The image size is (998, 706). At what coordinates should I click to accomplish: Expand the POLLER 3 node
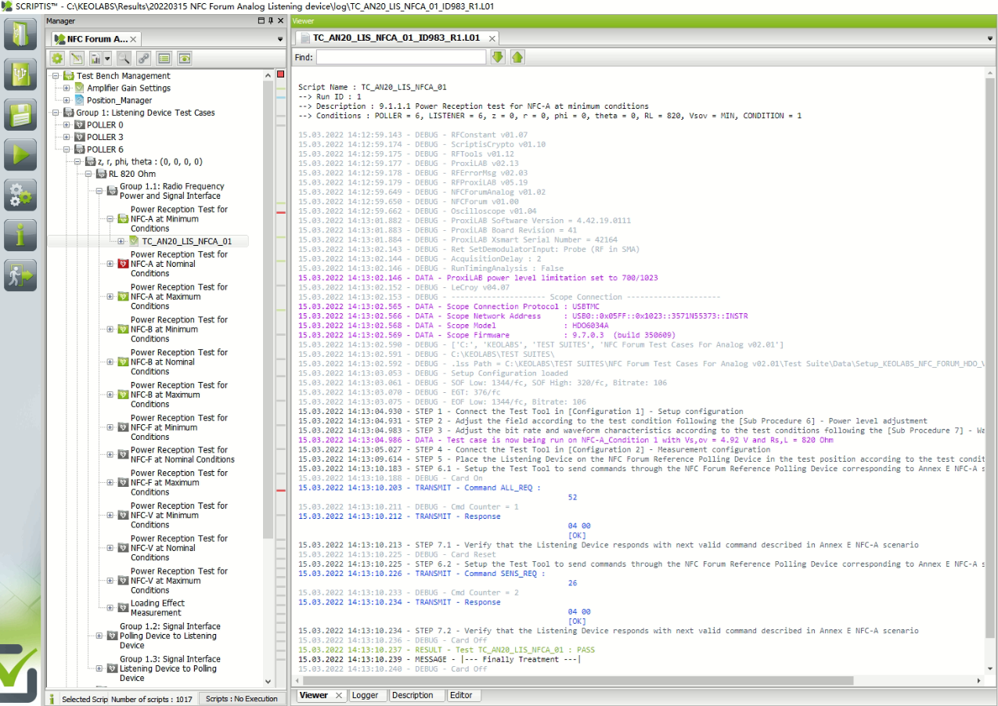pos(67,137)
